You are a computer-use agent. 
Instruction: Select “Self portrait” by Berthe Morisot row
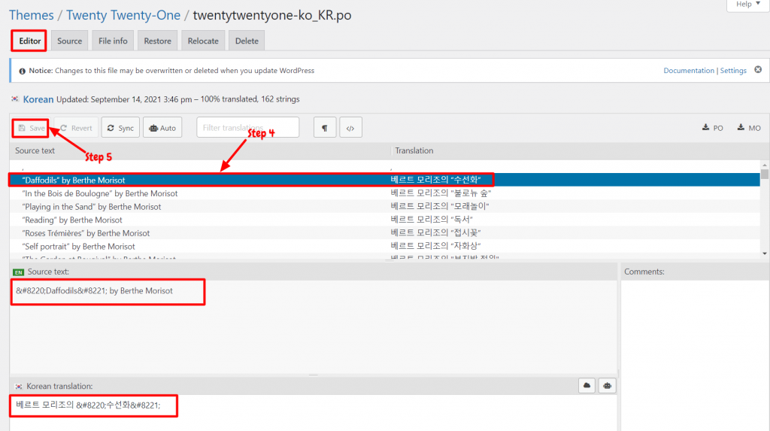pos(384,246)
